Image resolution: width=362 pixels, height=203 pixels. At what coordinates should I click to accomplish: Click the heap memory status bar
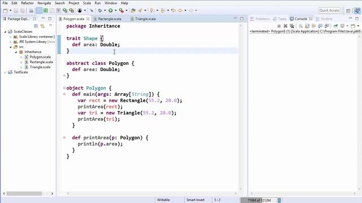[258, 200]
